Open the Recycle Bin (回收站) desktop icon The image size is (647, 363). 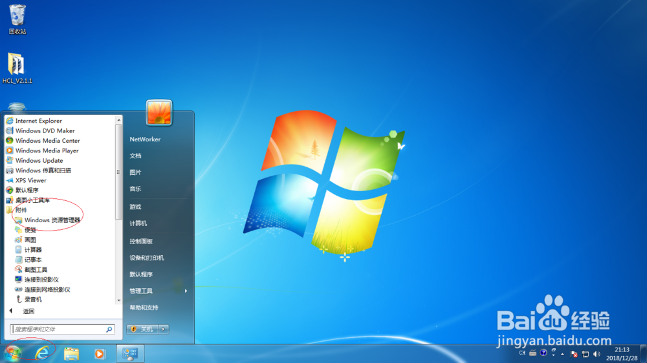(17, 19)
